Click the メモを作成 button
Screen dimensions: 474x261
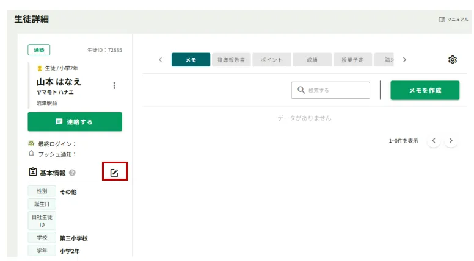(425, 90)
